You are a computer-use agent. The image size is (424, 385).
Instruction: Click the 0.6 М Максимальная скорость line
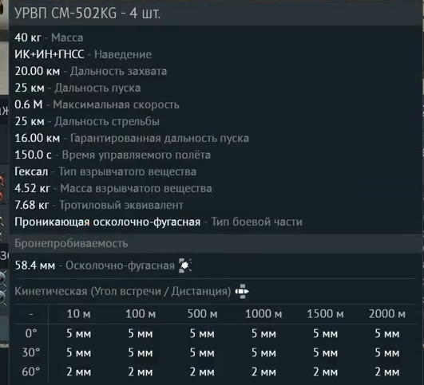(x=97, y=104)
